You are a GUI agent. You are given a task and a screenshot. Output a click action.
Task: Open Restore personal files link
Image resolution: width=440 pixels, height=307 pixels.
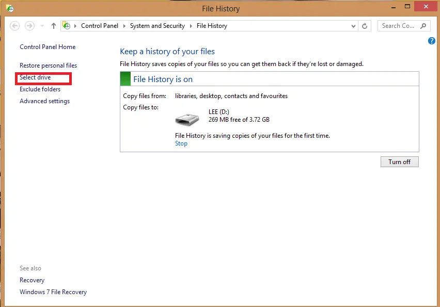pos(48,66)
